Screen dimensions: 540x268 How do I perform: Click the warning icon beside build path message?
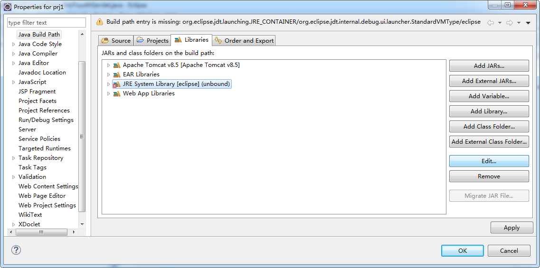(x=100, y=22)
